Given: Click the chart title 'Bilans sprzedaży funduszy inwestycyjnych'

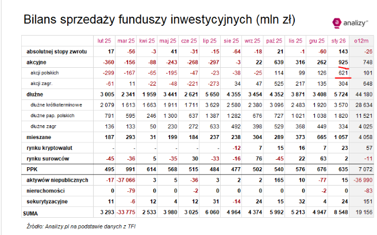Looking at the screenshot, I should 137,20.
